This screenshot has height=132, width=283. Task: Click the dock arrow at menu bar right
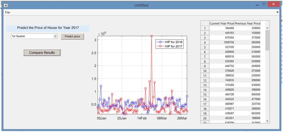tap(277, 12)
